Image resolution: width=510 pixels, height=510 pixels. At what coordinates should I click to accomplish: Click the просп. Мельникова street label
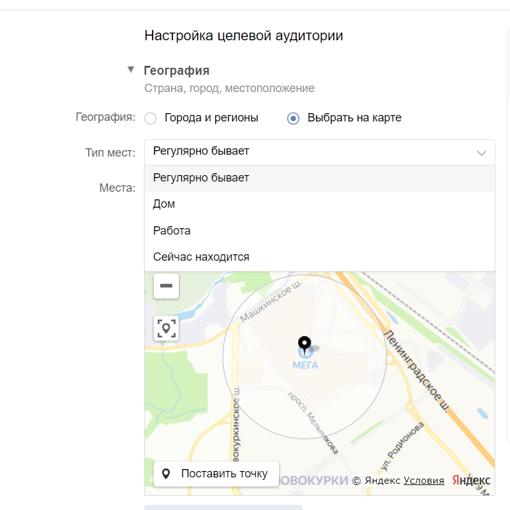coord(312,421)
